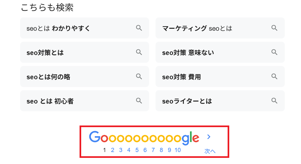Screen dimensions: 301x164
Task: Go to results page 3
Action: click(x=121, y=150)
